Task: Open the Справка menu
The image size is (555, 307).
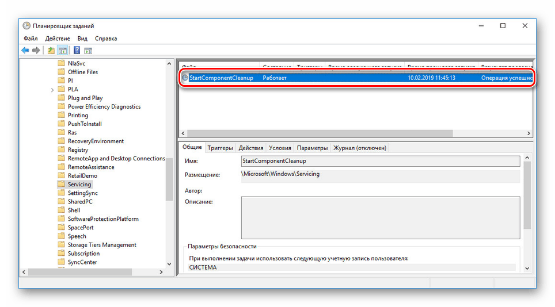Action: tap(106, 39)
